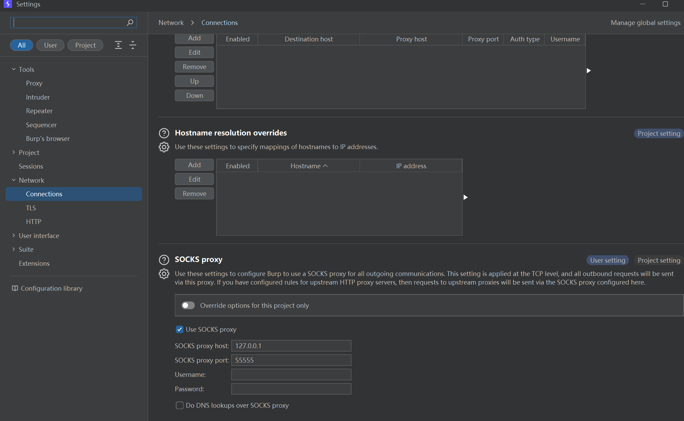Open TLS settings in sidebar
This screenshot has height=421, width=684.
pyautogui.click(x=31, y=208)
